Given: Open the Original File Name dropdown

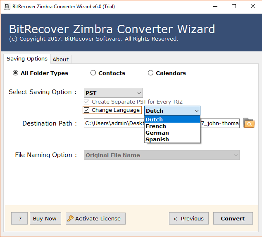Looking at the screenshot, I should pos(162,155).
